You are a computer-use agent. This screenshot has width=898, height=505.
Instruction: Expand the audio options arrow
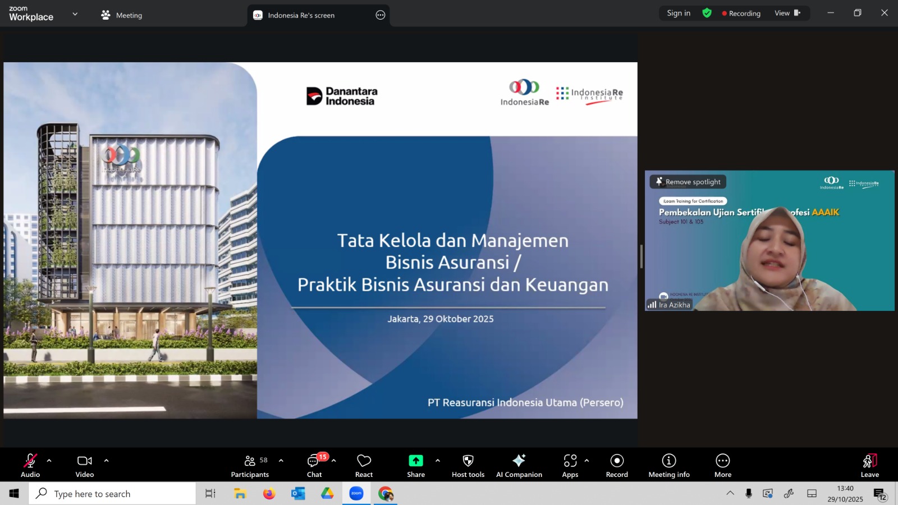click(49, 461)
